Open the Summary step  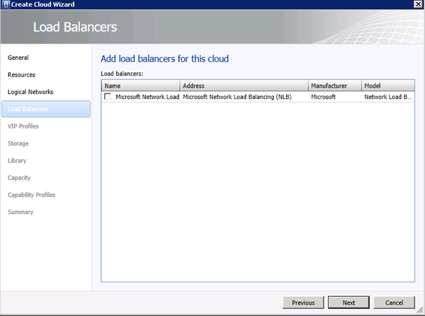pyautogui.click(x=20, y=212)
